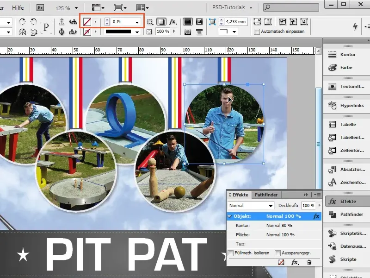Flip selection horizontally
Viewport: 370px width, 278px height.
22,32
